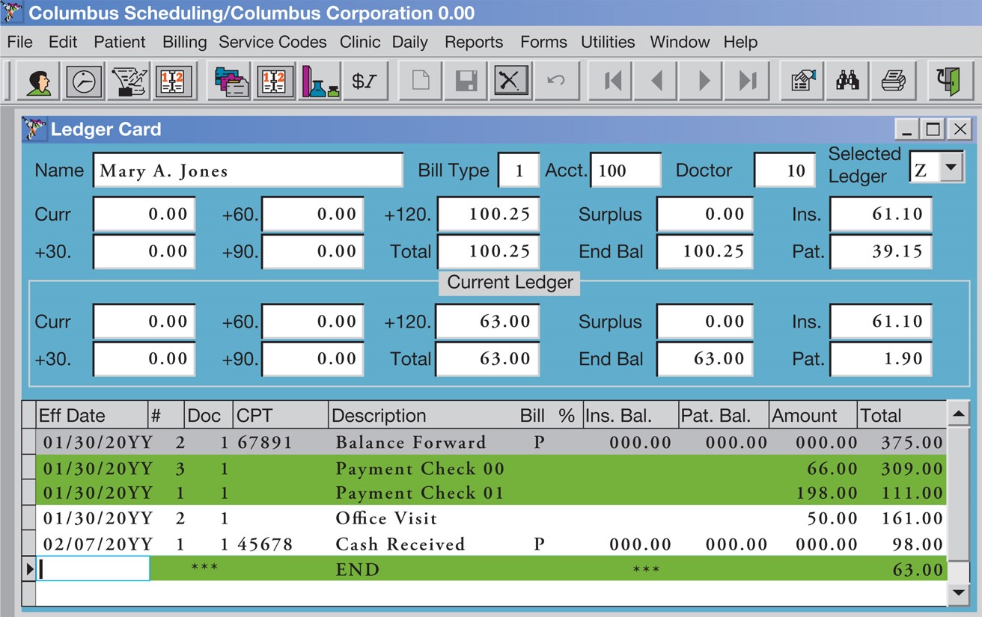The width and height of the screenshot is (982, 617).
Task: Open the Daily menu
Action: [410, 42]
